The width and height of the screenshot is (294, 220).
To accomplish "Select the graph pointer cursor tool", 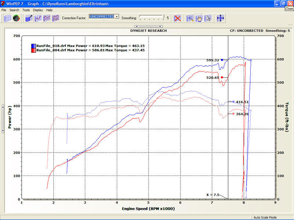I will pos(208,18).
